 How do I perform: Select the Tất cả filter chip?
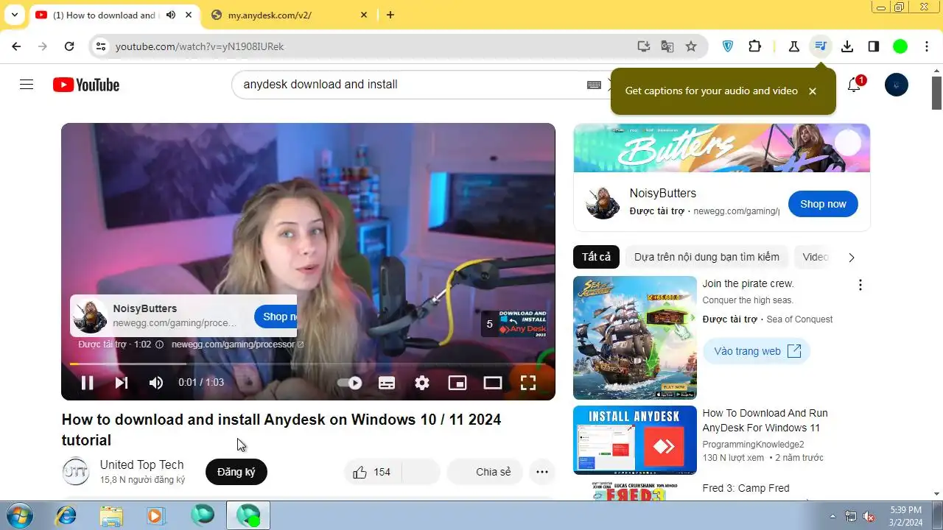click(x=596, y=257)
